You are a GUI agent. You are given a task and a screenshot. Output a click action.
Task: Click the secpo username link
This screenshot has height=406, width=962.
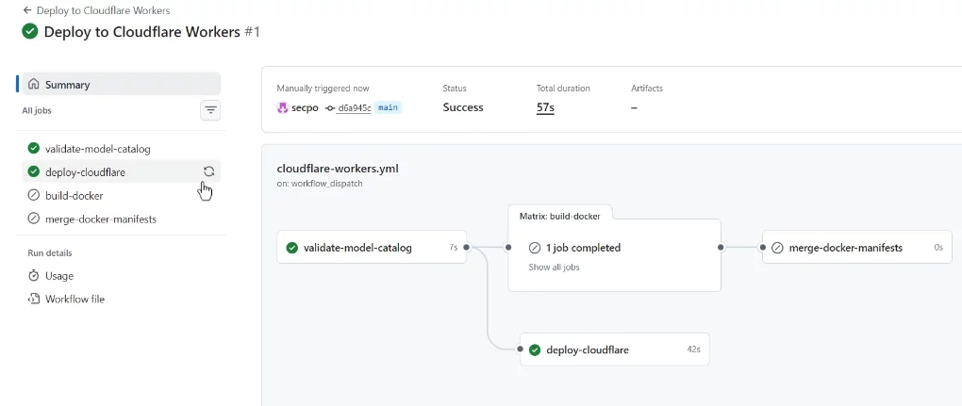pyautogui.click(x=305, y=108)
